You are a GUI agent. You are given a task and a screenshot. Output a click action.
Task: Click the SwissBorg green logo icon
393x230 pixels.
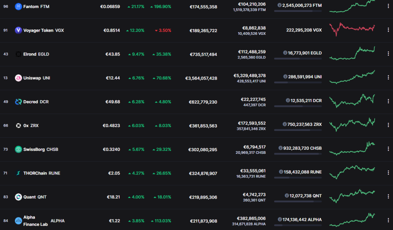pos(18,149)
